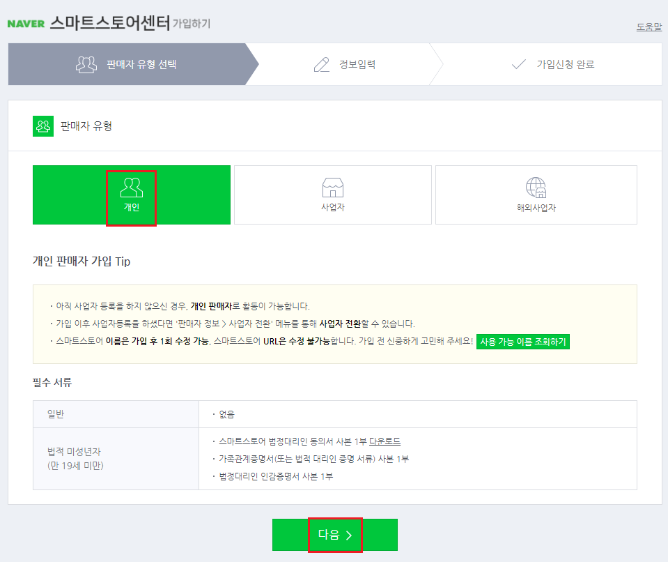This screenshot has width=668, height=562.
Task: Click the 법적 미성년자 row label
Action: click(75, 458)
